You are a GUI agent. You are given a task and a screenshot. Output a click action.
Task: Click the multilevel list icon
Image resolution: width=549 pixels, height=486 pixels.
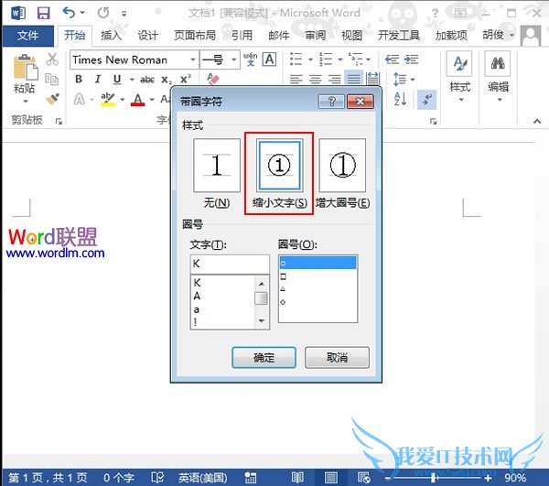click(x=356, y=59)
